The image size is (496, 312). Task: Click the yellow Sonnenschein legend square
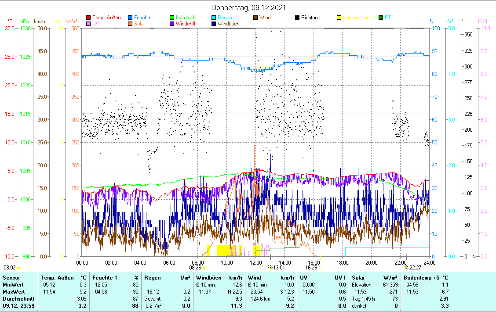coord(339,18)
